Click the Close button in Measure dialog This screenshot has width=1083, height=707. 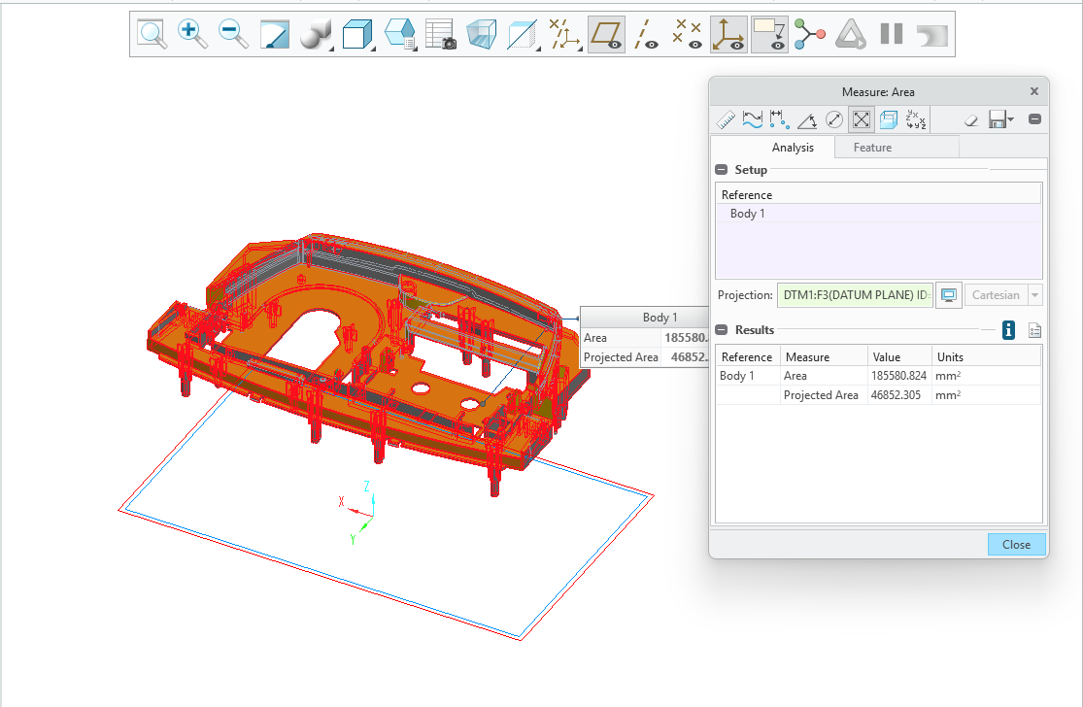click(x=1016, y=544)
